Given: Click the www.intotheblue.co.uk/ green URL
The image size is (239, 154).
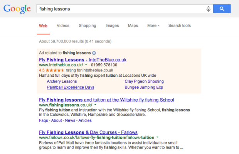Looking at the screenshot, I should click(61, 65).
